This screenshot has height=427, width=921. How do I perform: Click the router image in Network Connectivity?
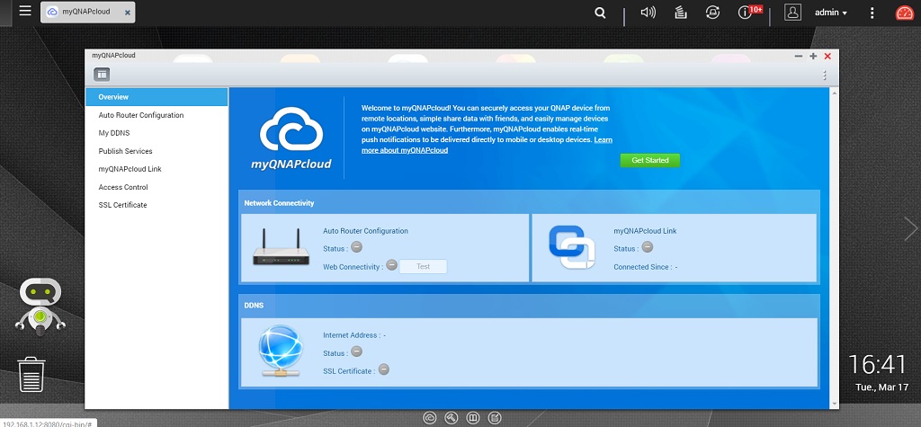pyautogui.click(x=281, y=247)
